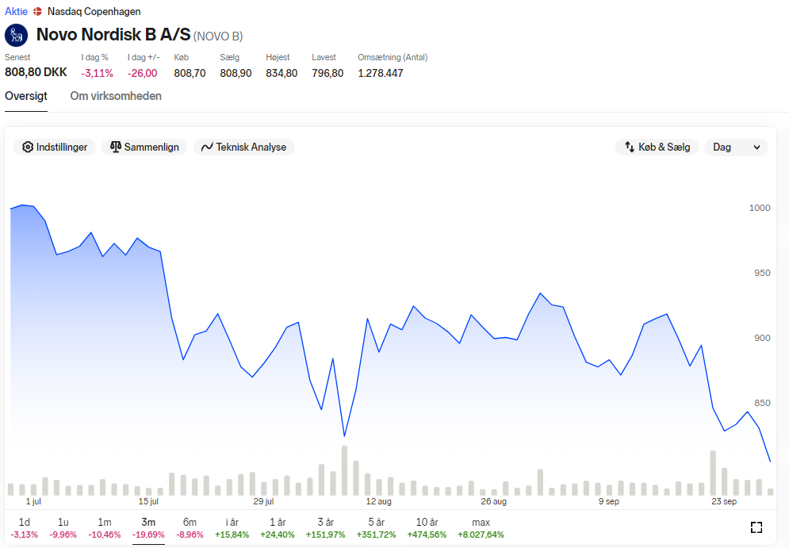Click the 950 price axis label
The width and height of the screenshot is (789, 548).
762,273
